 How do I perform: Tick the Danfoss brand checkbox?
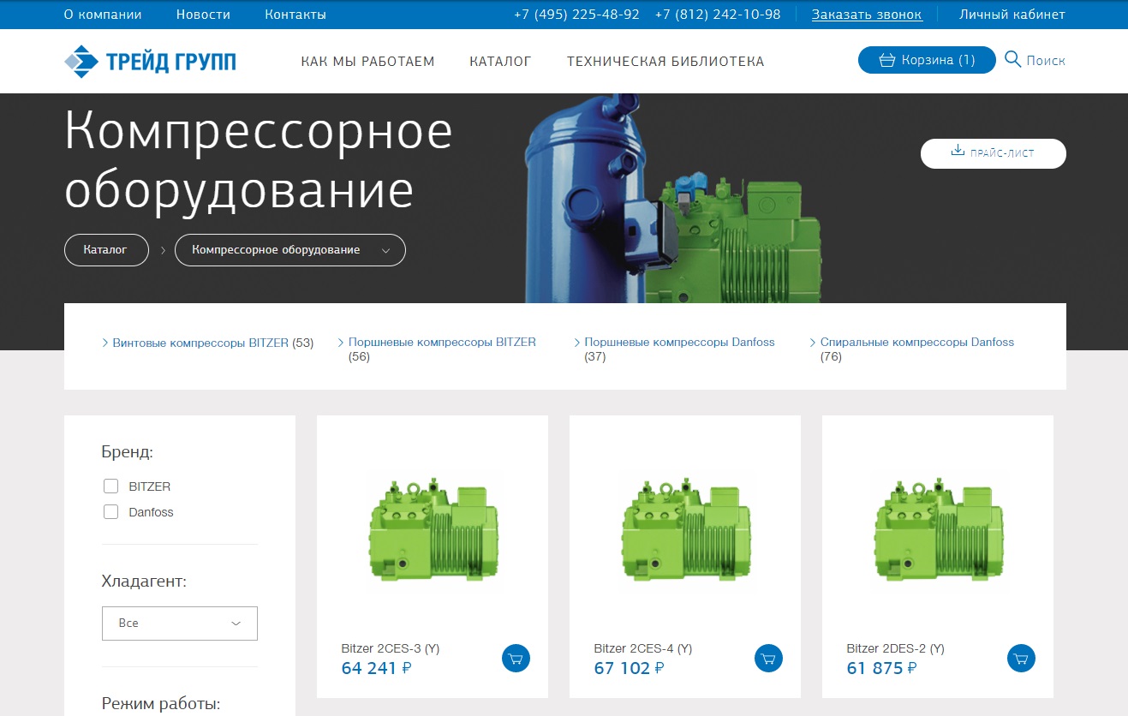pyautogui.click(x=110, y=512)
